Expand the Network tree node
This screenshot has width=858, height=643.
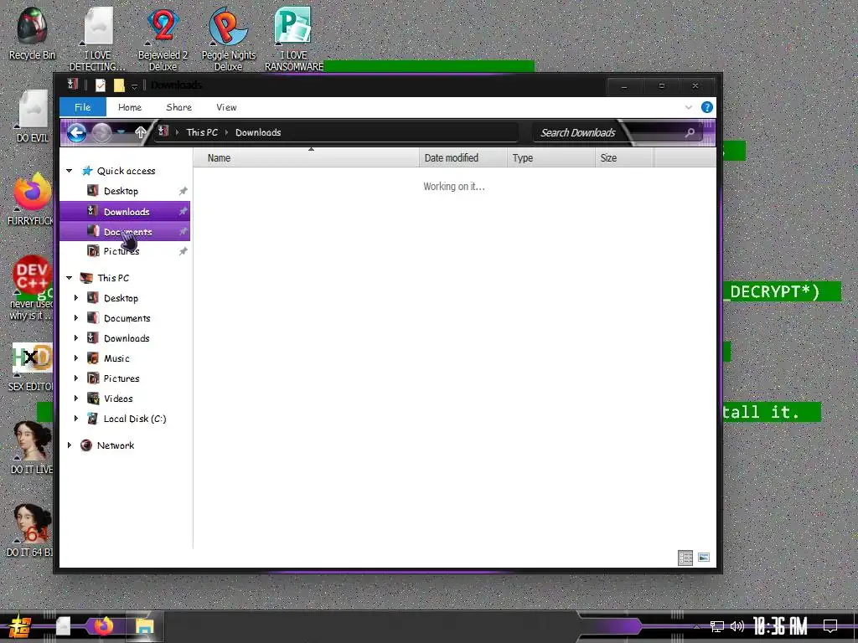coord(70,445)
